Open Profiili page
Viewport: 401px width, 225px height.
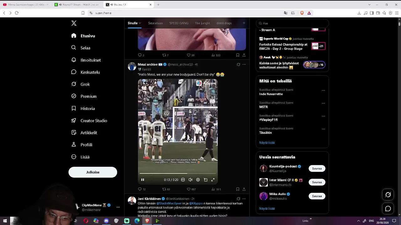click(x=82, y=145)
